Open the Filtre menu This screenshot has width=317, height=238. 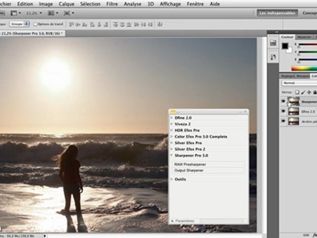(x=112, y=4)
